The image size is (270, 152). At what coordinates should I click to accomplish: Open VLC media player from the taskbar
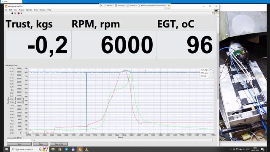[x=86, y=149]
